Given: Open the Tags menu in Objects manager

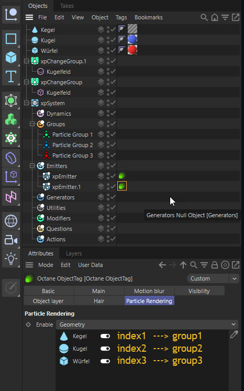Looking at the screenshot, I should (x=121, y=17).
